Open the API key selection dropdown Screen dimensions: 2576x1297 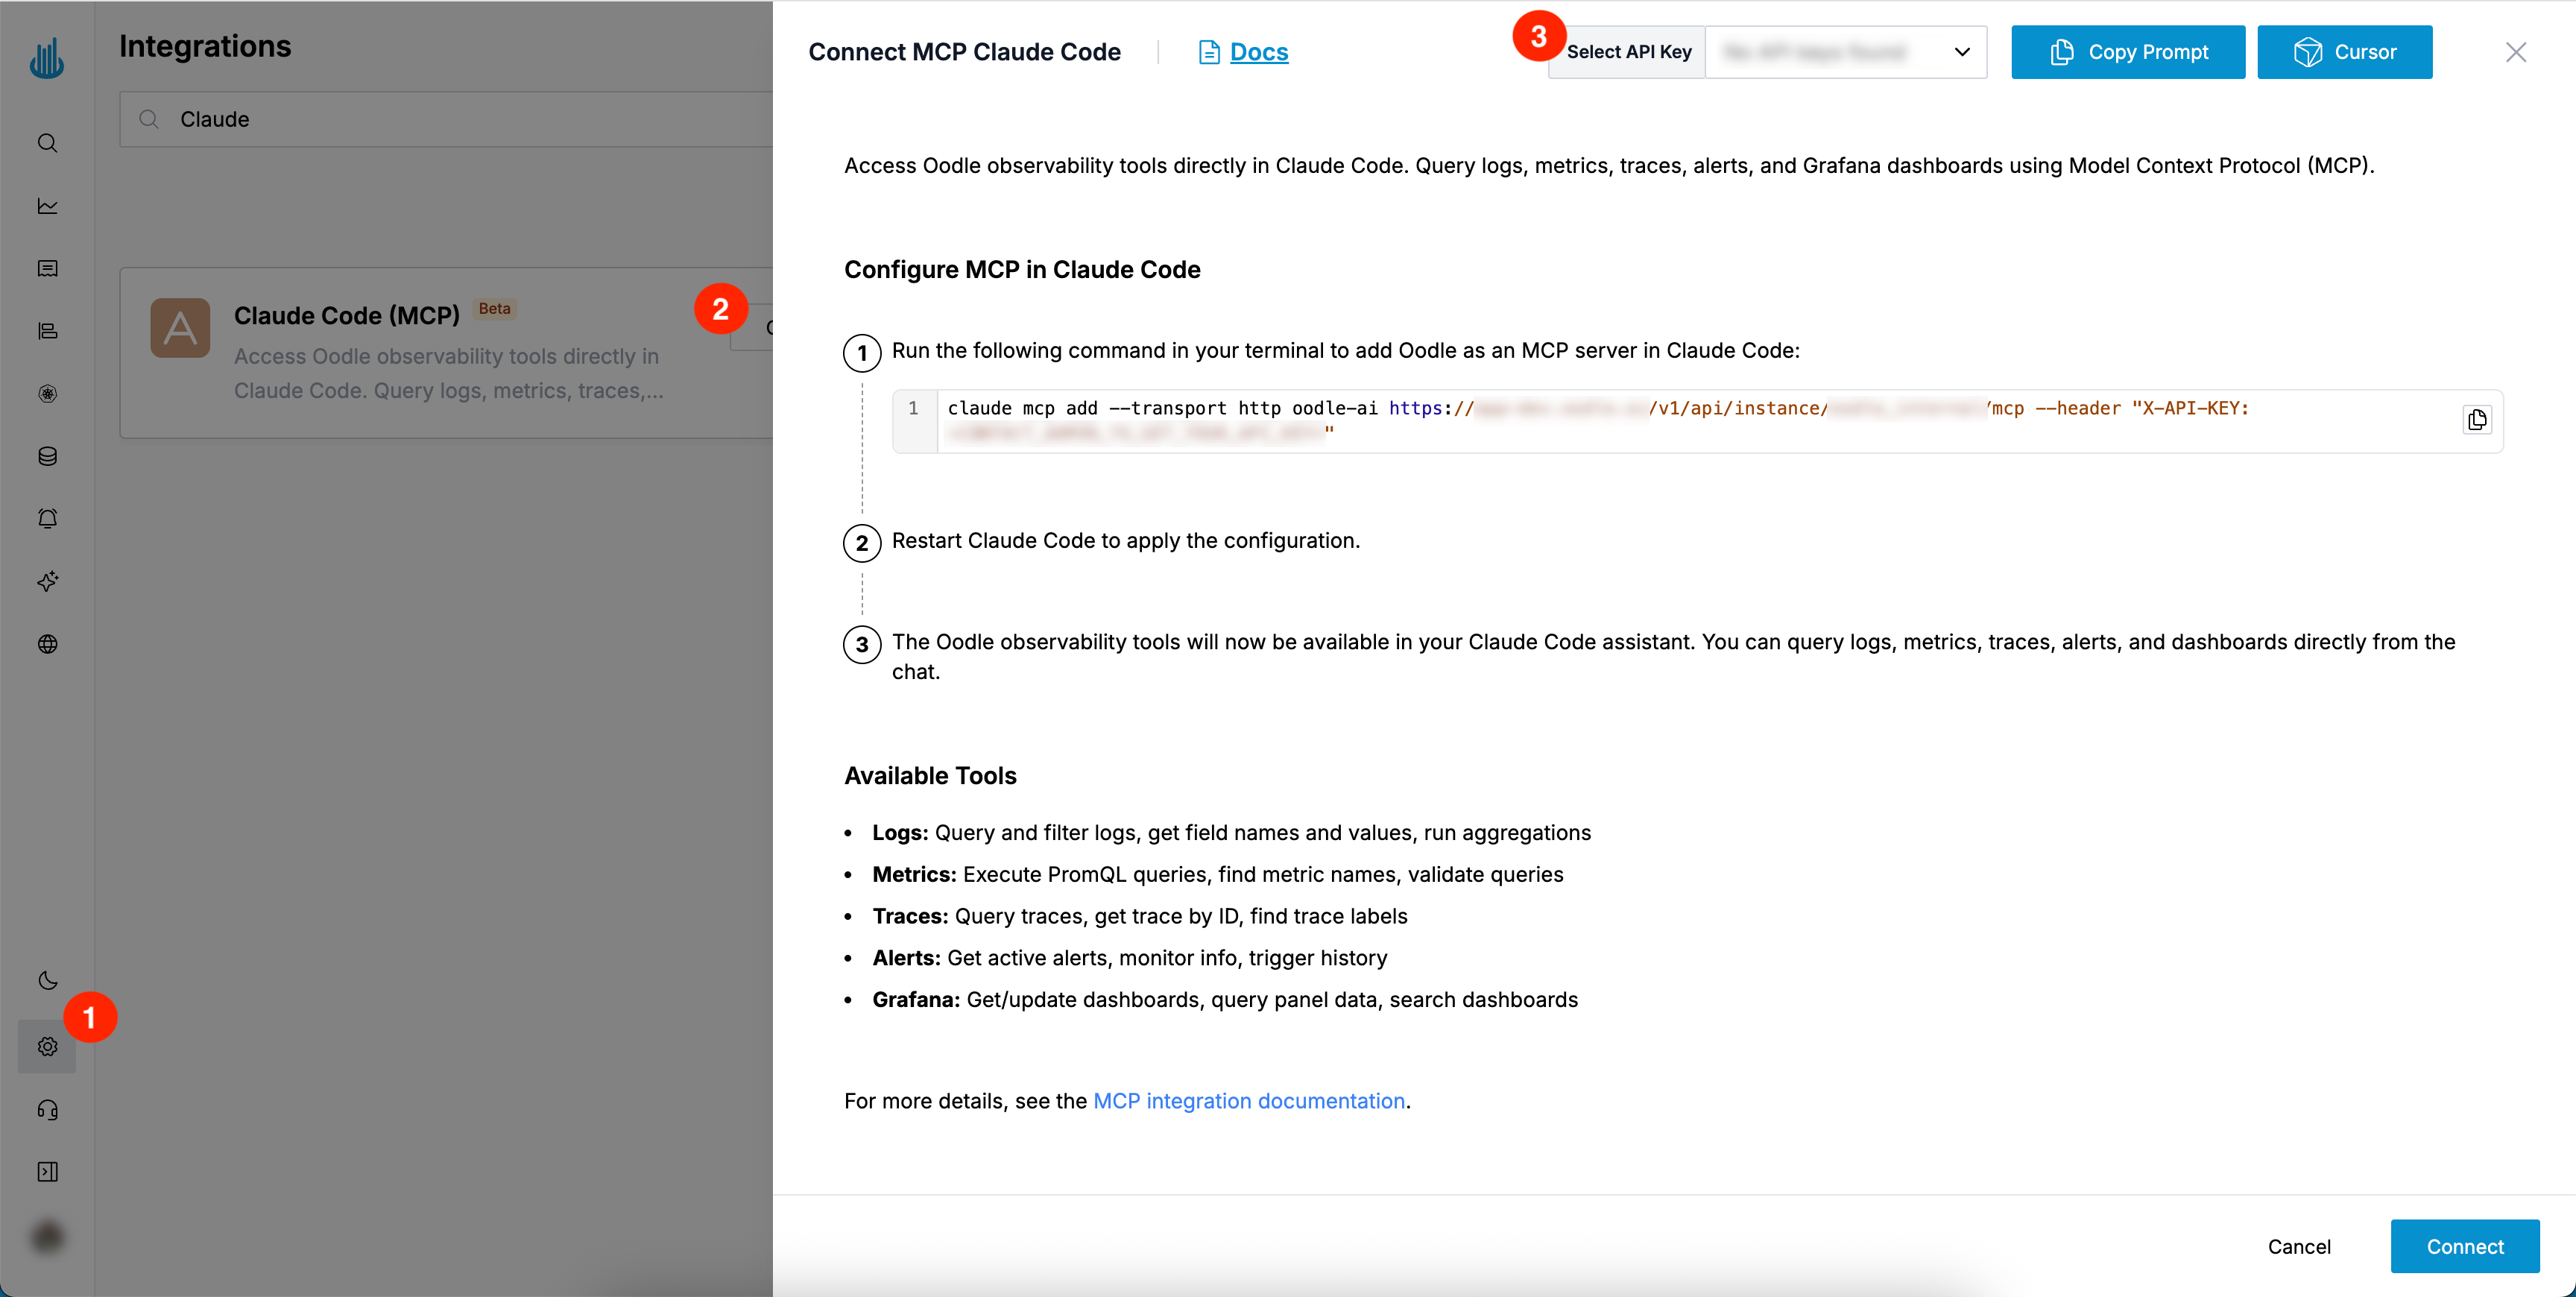point(1846,52)
